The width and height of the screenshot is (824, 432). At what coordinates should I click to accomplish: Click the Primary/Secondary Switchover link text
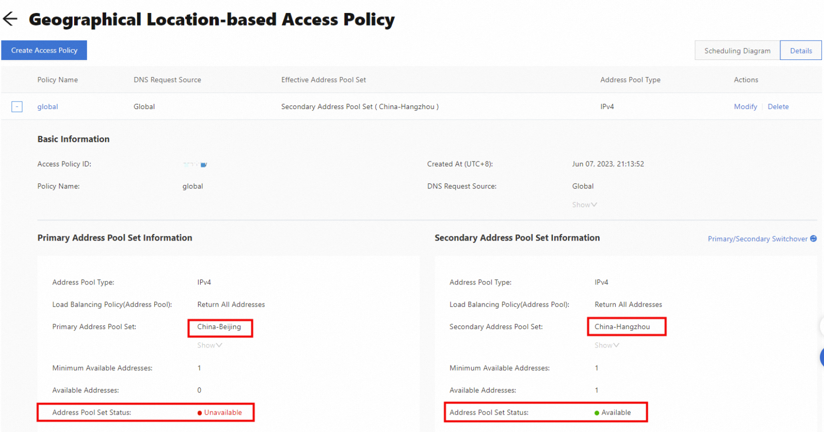point(757,239)
